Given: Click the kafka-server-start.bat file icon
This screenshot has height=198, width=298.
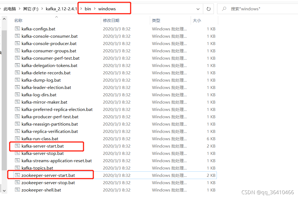Looking at the screenshot, I should [17, 146].
